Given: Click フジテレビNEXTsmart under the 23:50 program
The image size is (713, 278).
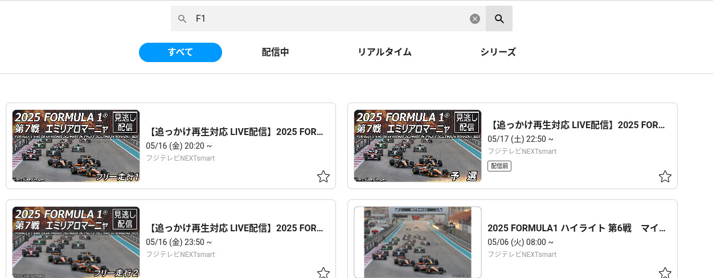Looking at the screenshot, I should pyautogui.click(x=181, y=255).
